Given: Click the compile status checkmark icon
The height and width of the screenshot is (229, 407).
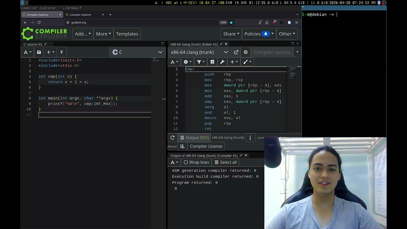Looking at the screenshot, I should pos(245,52).
